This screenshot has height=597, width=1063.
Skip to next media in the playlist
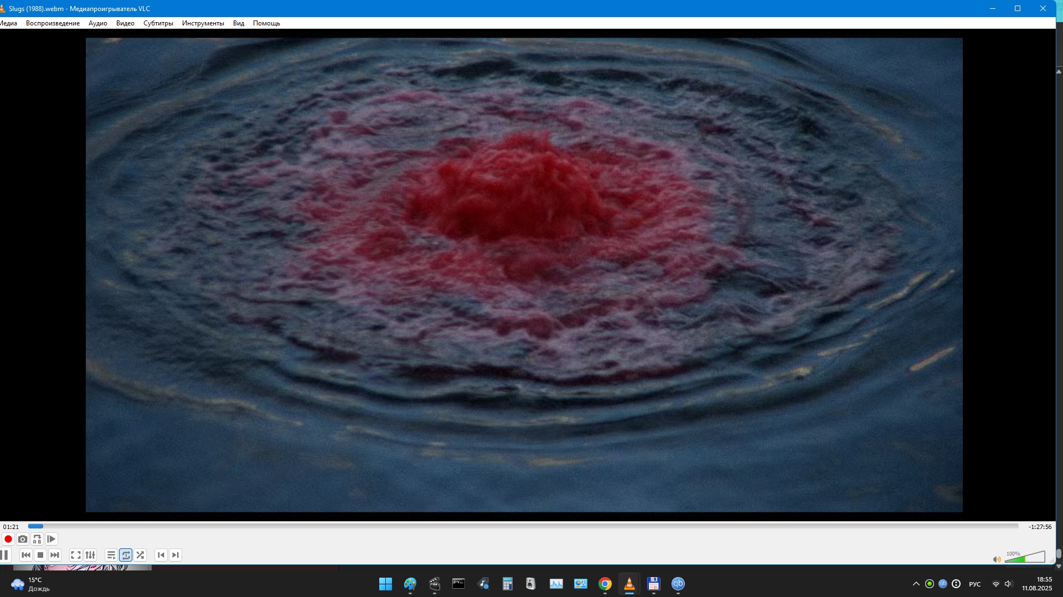pos(55,555)
